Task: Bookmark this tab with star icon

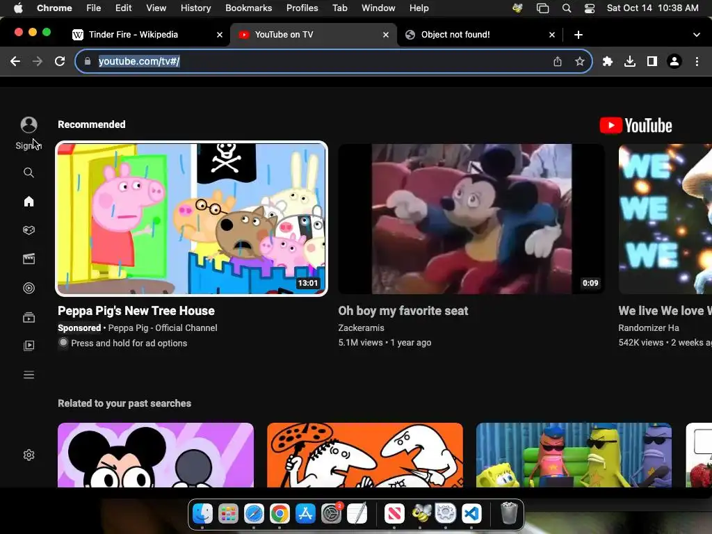Action: click(580, 61)
